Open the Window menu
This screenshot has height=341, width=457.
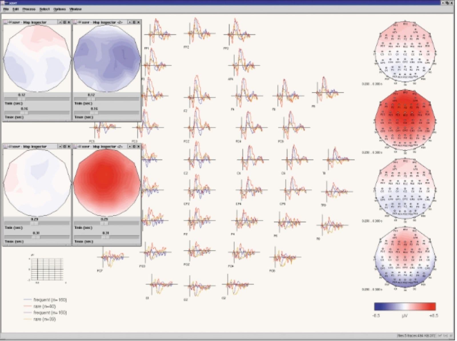pyautogui.click(x=75, y=9)
